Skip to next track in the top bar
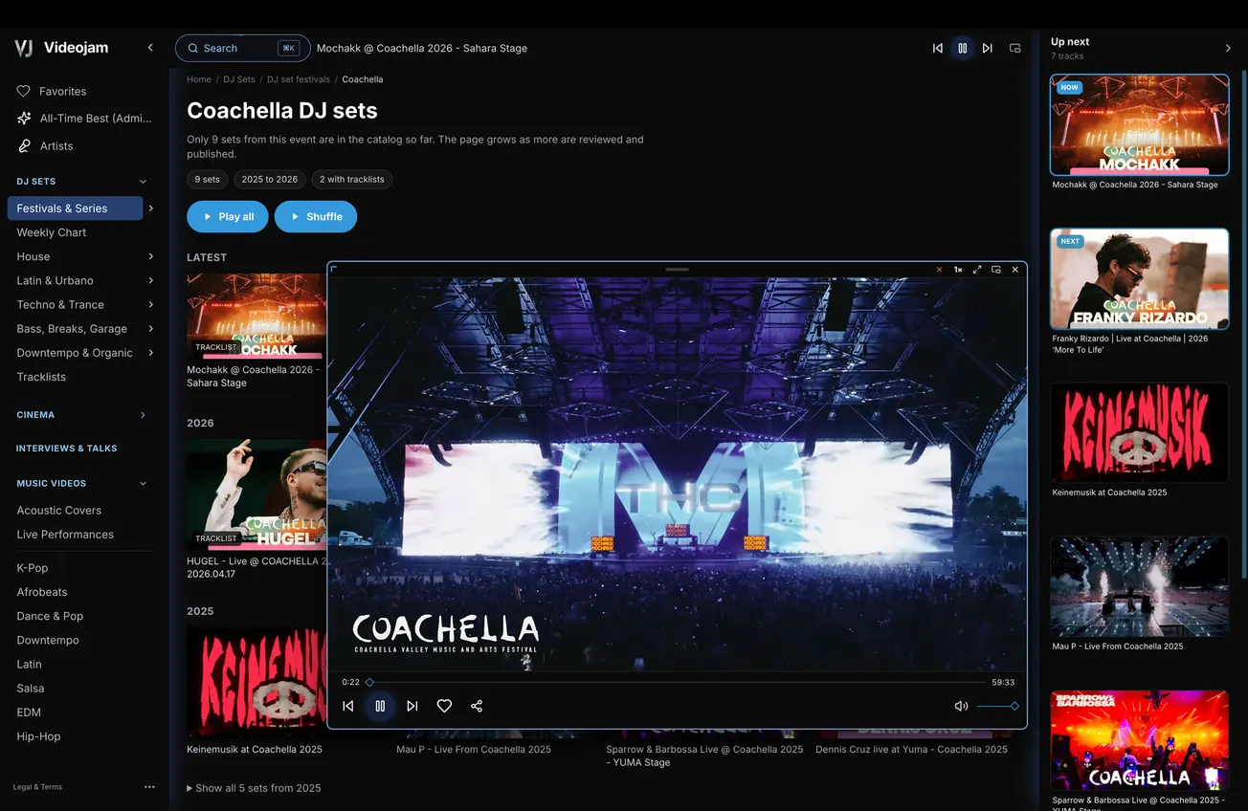 tap(988, 48)
